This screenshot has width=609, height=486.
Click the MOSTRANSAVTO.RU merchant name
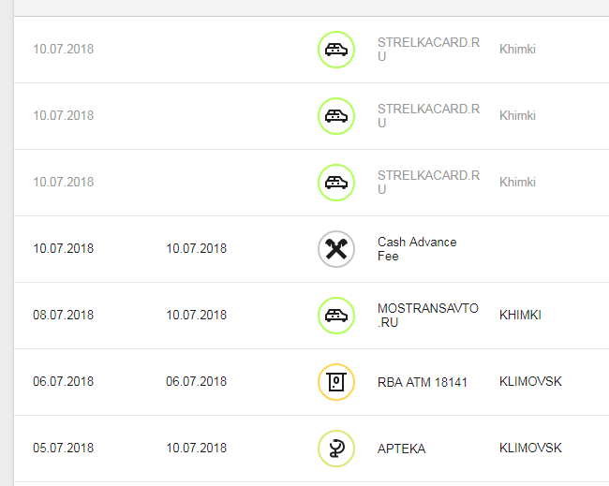(x=428, y=316)
